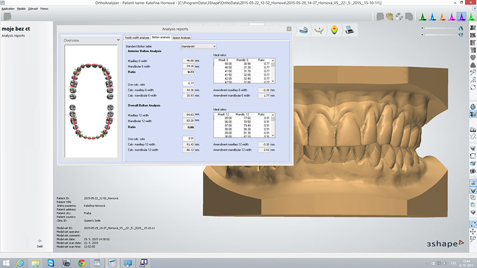Open the Zobrazit menu
This screenshot has width=477, height=268.
tap(33, 9)
